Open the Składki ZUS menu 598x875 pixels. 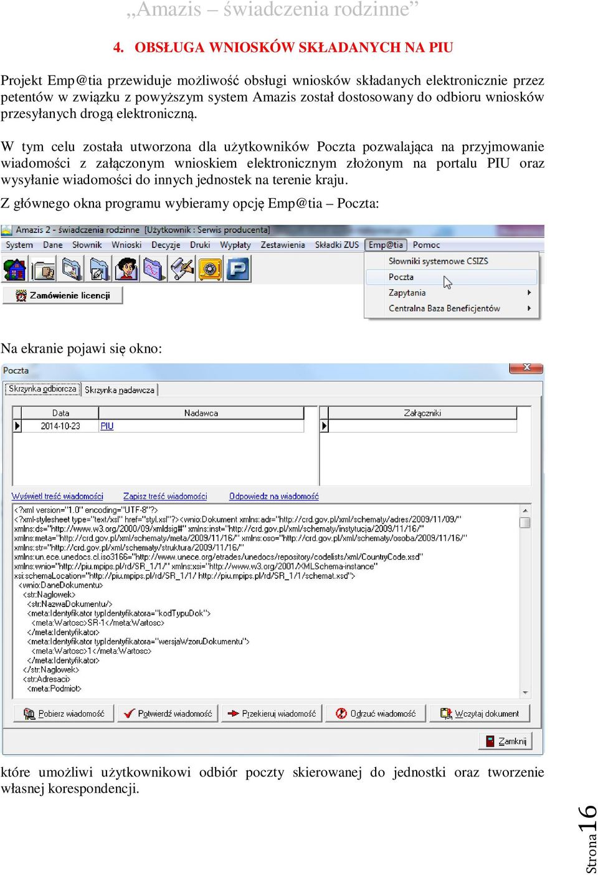(x=337, y=245)
